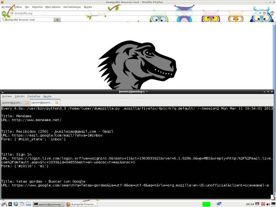Click the green back button in Firefox

click(4, 13)
